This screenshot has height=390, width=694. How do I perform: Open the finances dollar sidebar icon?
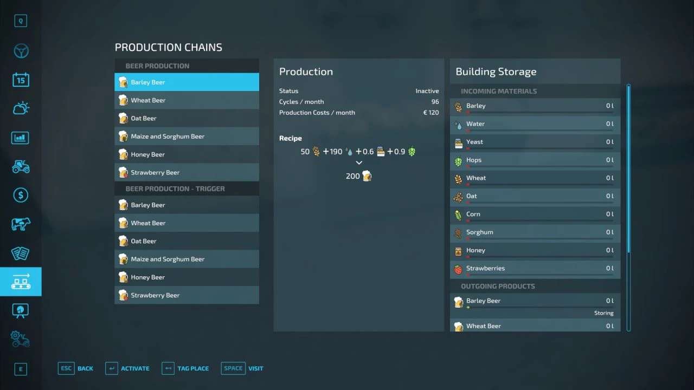click(21, 195)
